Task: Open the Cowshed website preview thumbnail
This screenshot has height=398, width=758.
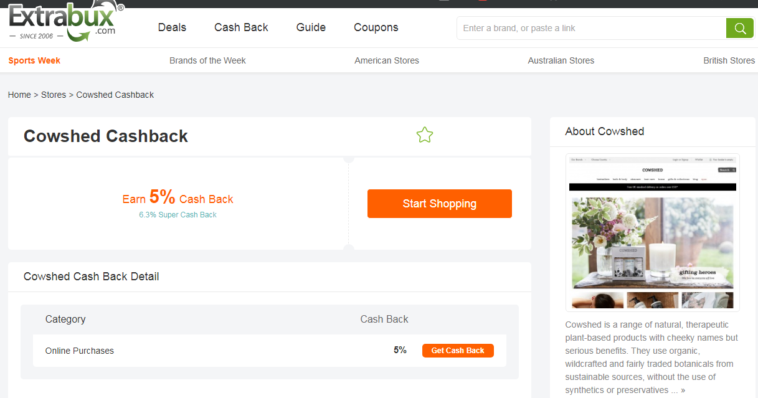Action: [652, 232]
